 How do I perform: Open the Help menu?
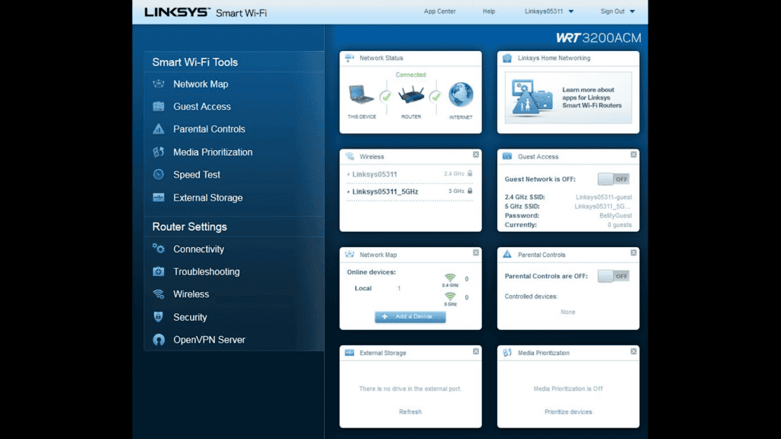488,11
